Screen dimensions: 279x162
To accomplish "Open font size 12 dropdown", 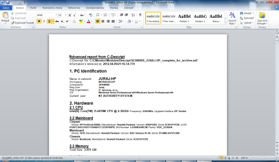I will click(66, 15).
